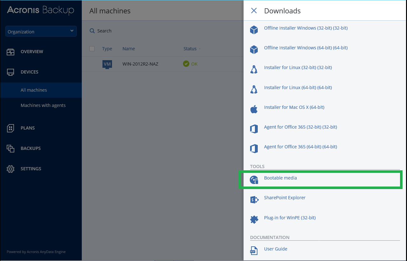Click the Offline Installer Windows 64-bit box icon
Viewport: 407px width, 261px height.
point(254,50)
